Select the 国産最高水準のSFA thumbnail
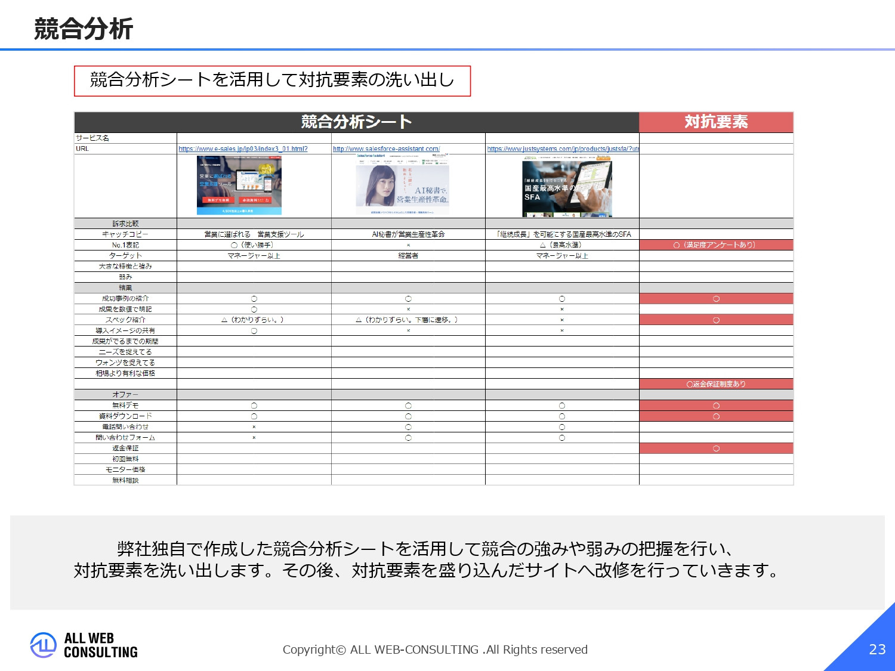 pos(566,185)
